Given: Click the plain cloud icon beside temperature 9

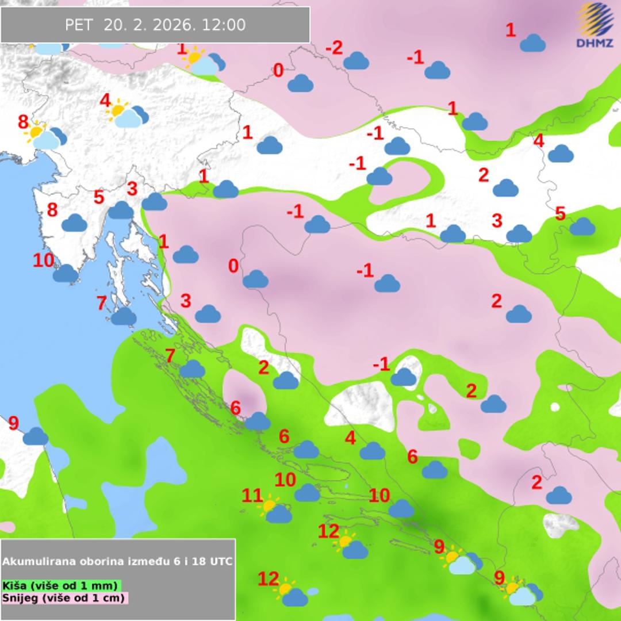Looking at the screenshot, I should click(36, 436).
